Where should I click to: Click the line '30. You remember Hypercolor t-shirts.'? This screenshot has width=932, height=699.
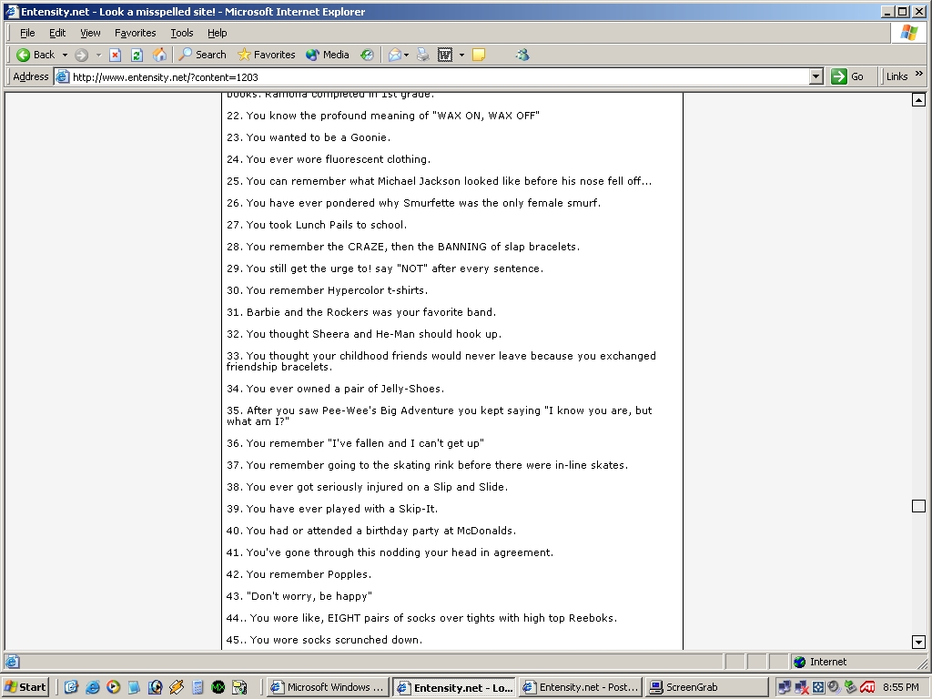328,290
